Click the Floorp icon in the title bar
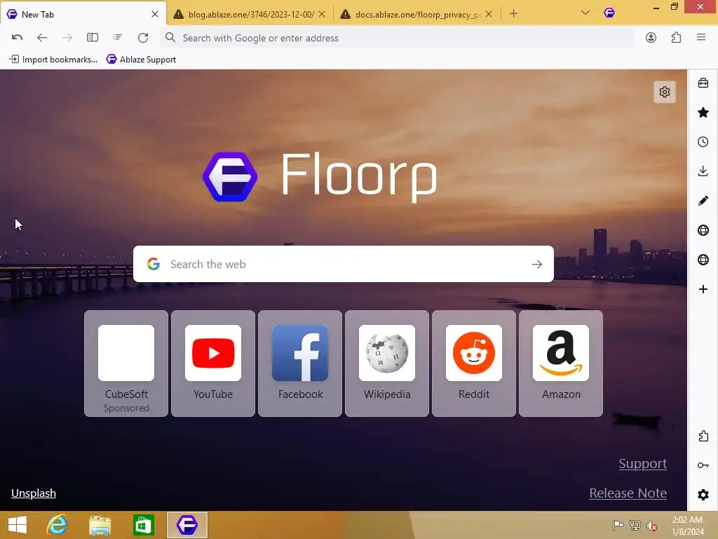This screenshot has width=718, height=539. click(609, 13)
